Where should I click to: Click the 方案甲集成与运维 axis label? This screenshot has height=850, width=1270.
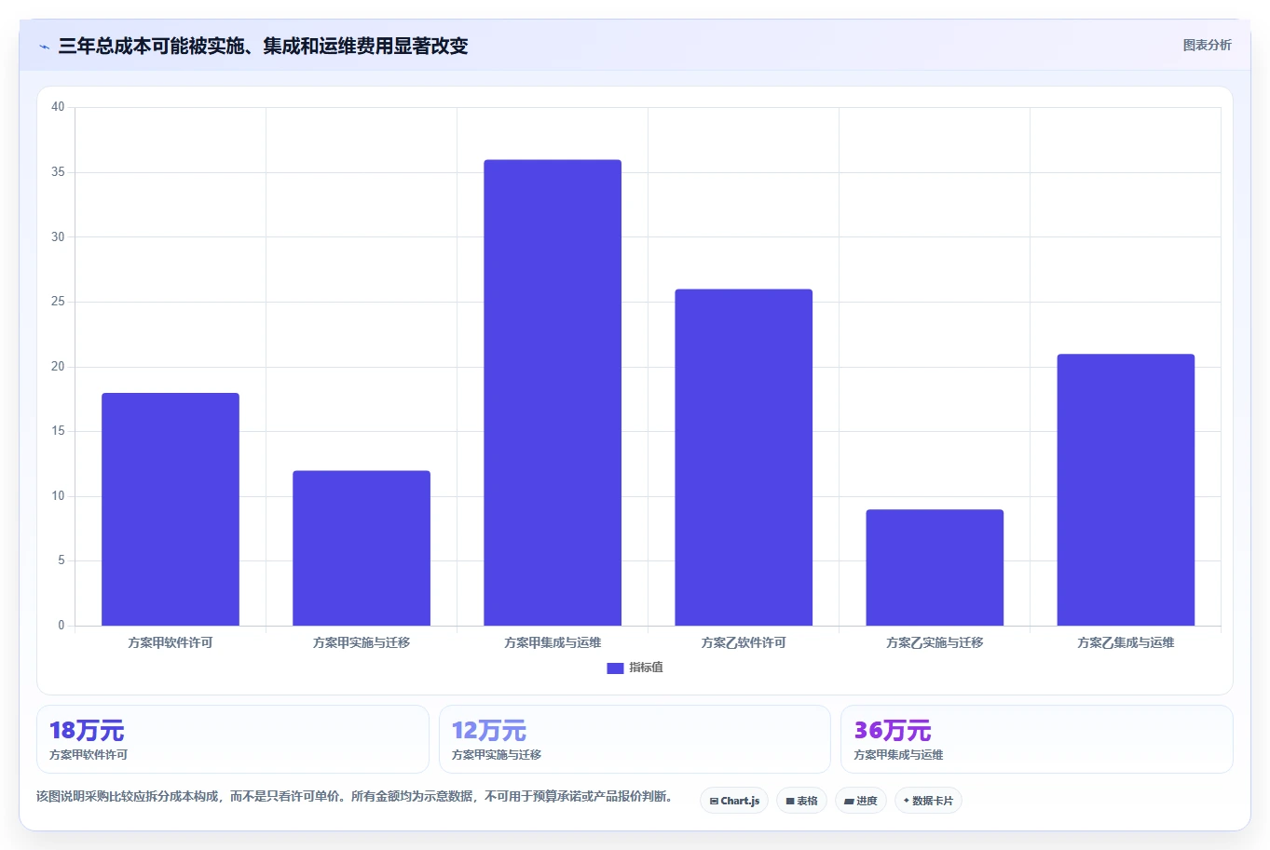coord(553,642)
